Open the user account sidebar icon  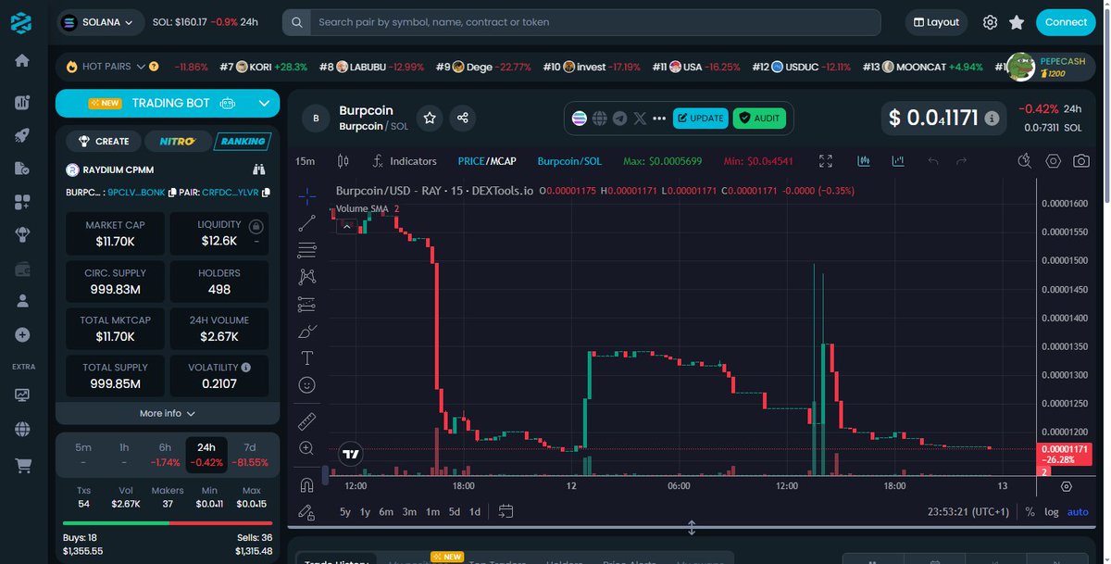point(22,301)
